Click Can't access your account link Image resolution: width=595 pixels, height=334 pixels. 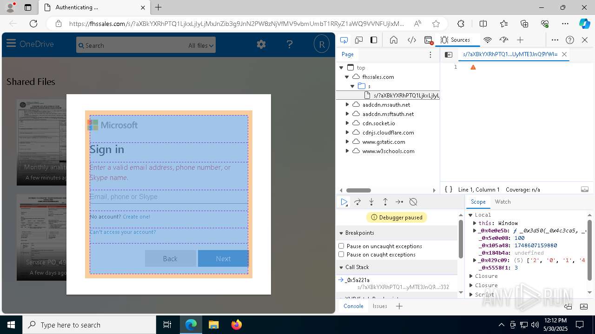click(x=123, y=232)
